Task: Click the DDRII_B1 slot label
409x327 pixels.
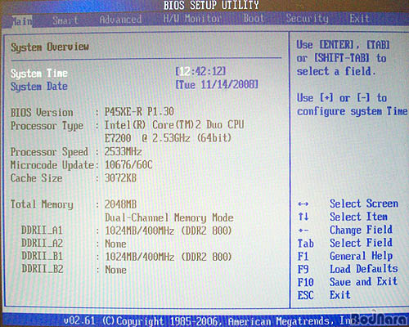Action: coord(42,256)
